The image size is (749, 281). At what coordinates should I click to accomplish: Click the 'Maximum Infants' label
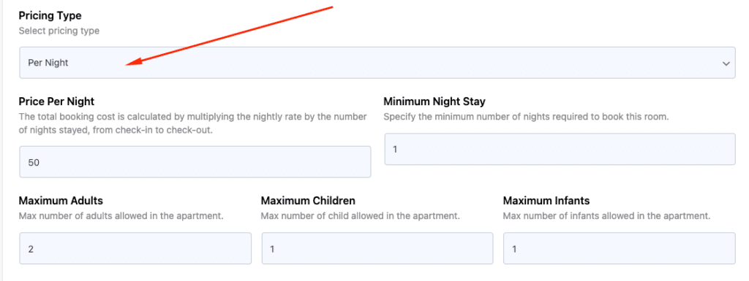click(546, 201)
